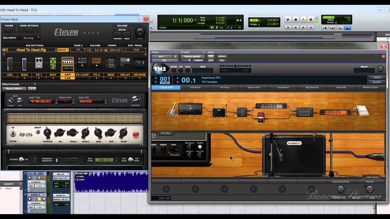
Task: Click the COMPARE button
Action: click(198, 60)
